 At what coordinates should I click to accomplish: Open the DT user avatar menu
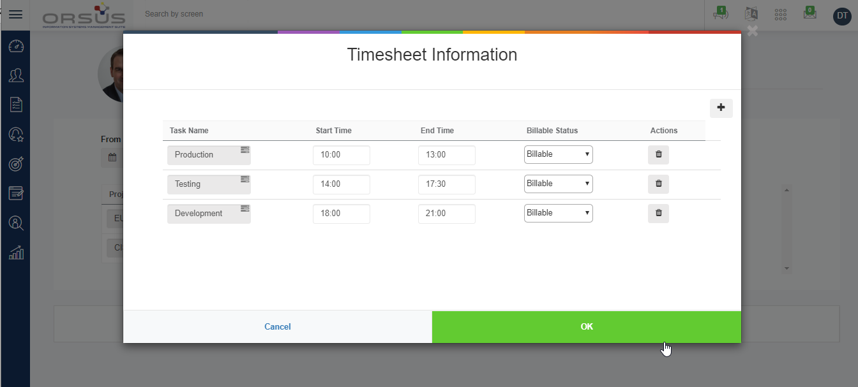842,17
